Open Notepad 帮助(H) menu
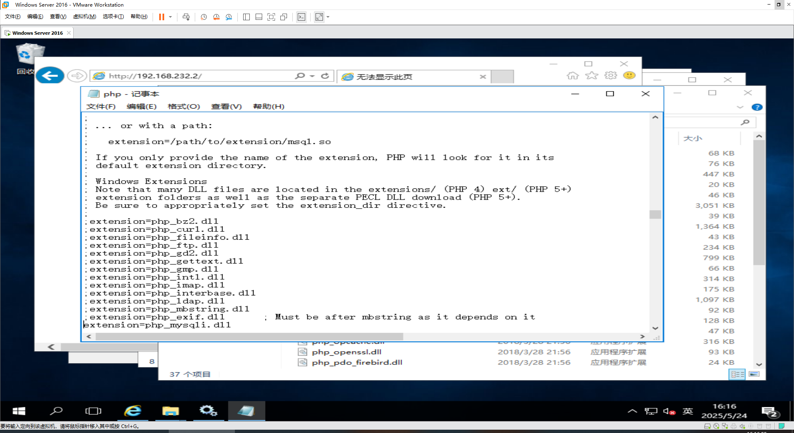The width and height of the screenshot is (794, 433). click(x=268, y=107)
